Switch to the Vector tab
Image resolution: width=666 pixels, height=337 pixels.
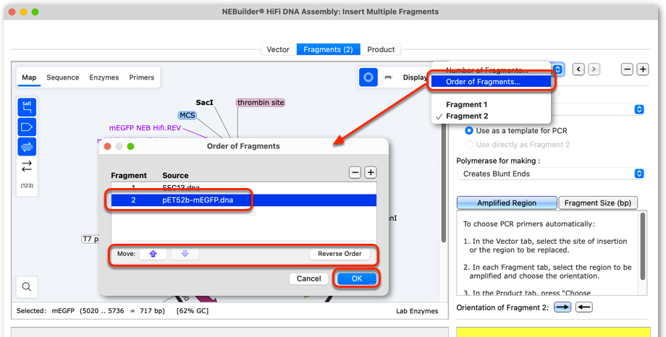tap(278, 49)
